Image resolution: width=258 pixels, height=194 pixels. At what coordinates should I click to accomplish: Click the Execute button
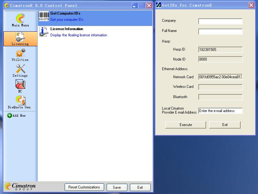click(186, 125)
